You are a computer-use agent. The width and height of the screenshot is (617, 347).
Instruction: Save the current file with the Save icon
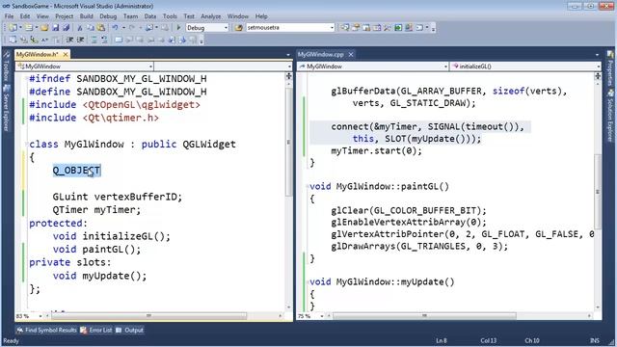coord(55,28)
